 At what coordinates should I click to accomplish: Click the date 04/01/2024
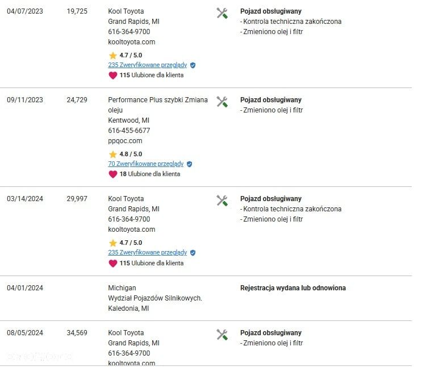point(25,288)
